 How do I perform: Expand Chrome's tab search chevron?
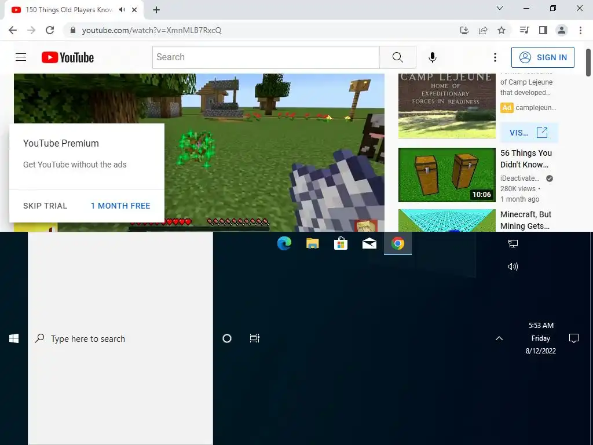pos(500,8)
